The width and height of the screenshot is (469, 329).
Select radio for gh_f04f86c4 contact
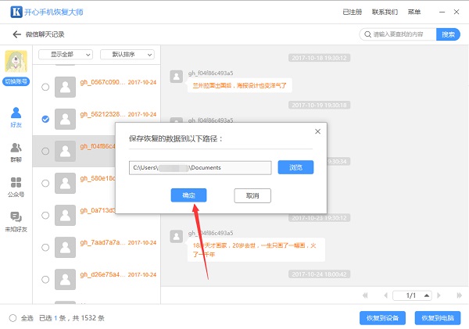[45, 151]
